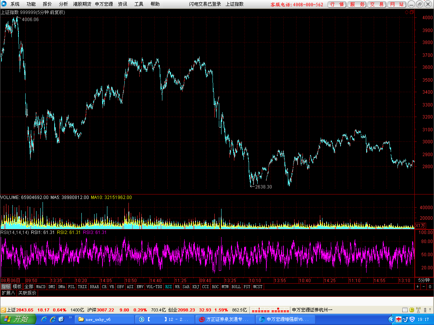Open the 港股期货 menu
Image resolution: width=434 pixels, height=325 pixels.
82,4
